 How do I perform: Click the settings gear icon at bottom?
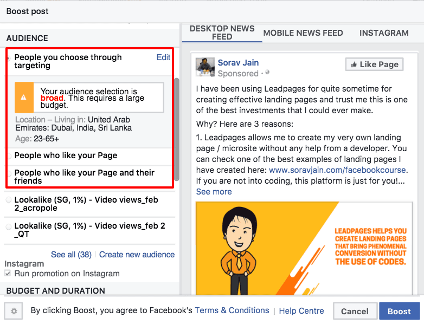(x=14, y=311)
